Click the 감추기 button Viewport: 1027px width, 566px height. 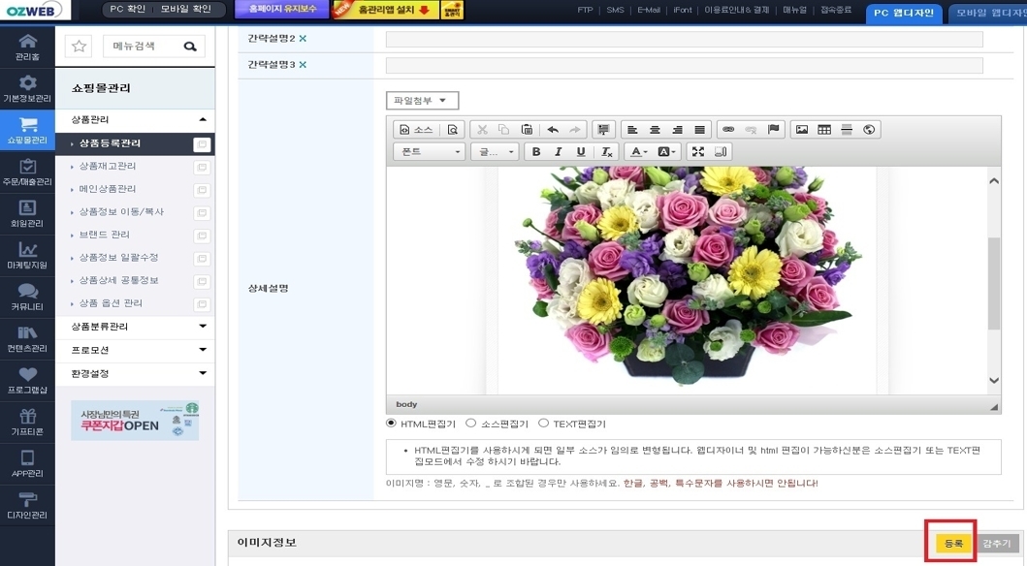point(997,544)
